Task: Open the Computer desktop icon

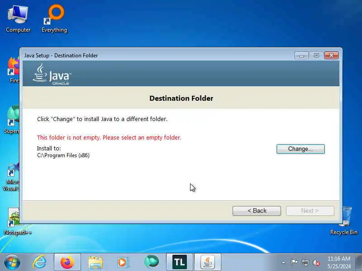Action: tap(18, 19)
